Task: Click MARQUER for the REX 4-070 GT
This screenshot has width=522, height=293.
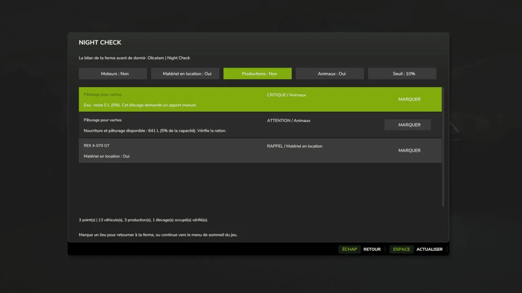Action: [409, 151]
